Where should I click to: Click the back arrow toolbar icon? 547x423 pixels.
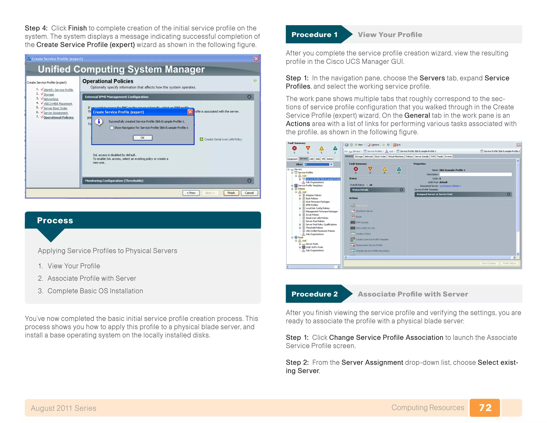coord(347,145)
